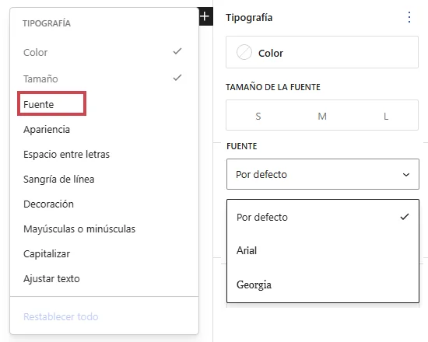Select font size M
This screenshot has width=428, height=342.
pos(322,116)
